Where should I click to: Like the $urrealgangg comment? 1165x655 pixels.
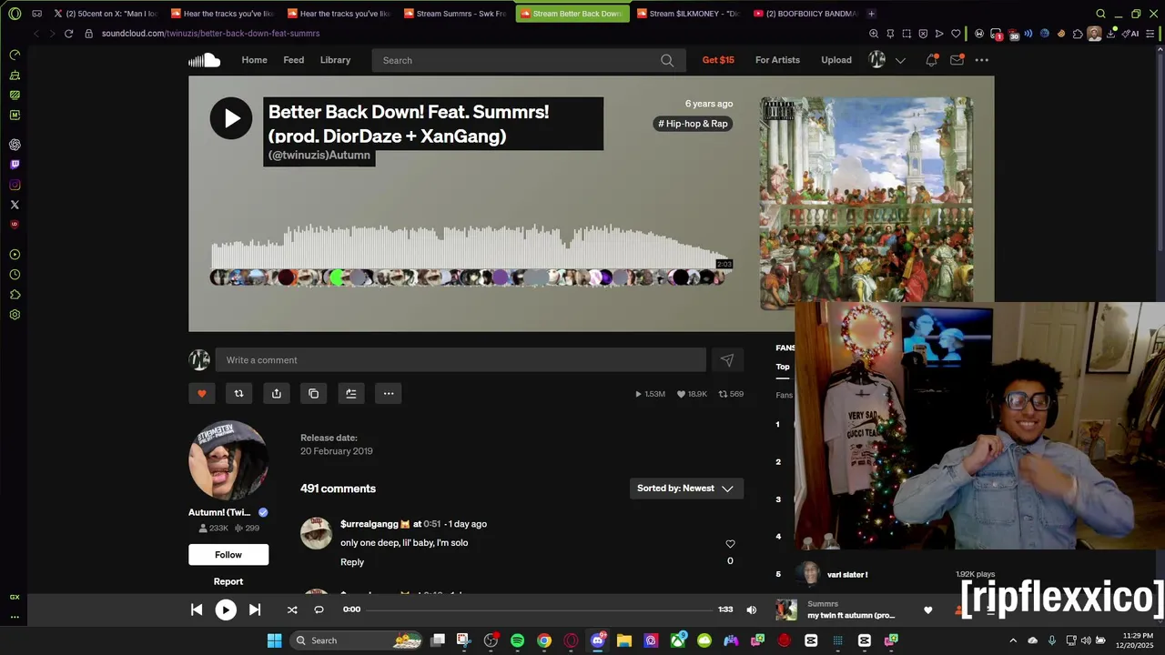pos(730,544)
